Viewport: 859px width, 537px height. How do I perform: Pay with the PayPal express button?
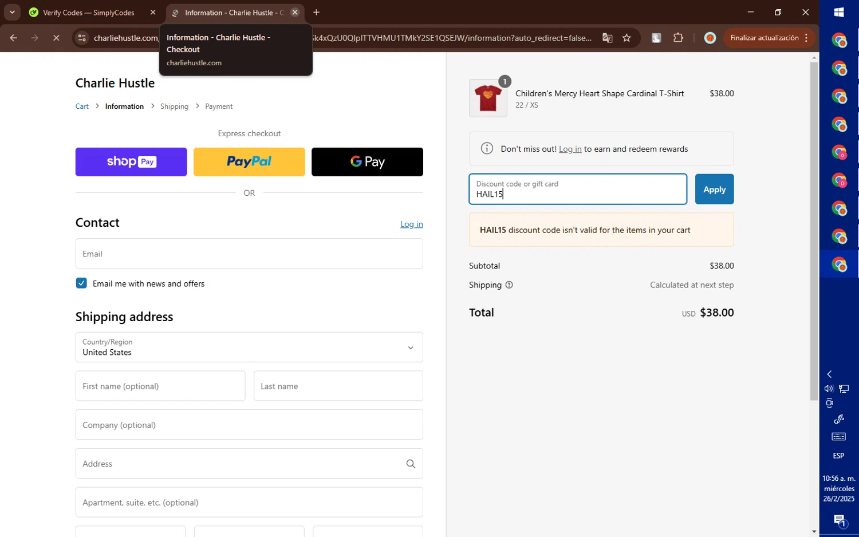(249, 162)
